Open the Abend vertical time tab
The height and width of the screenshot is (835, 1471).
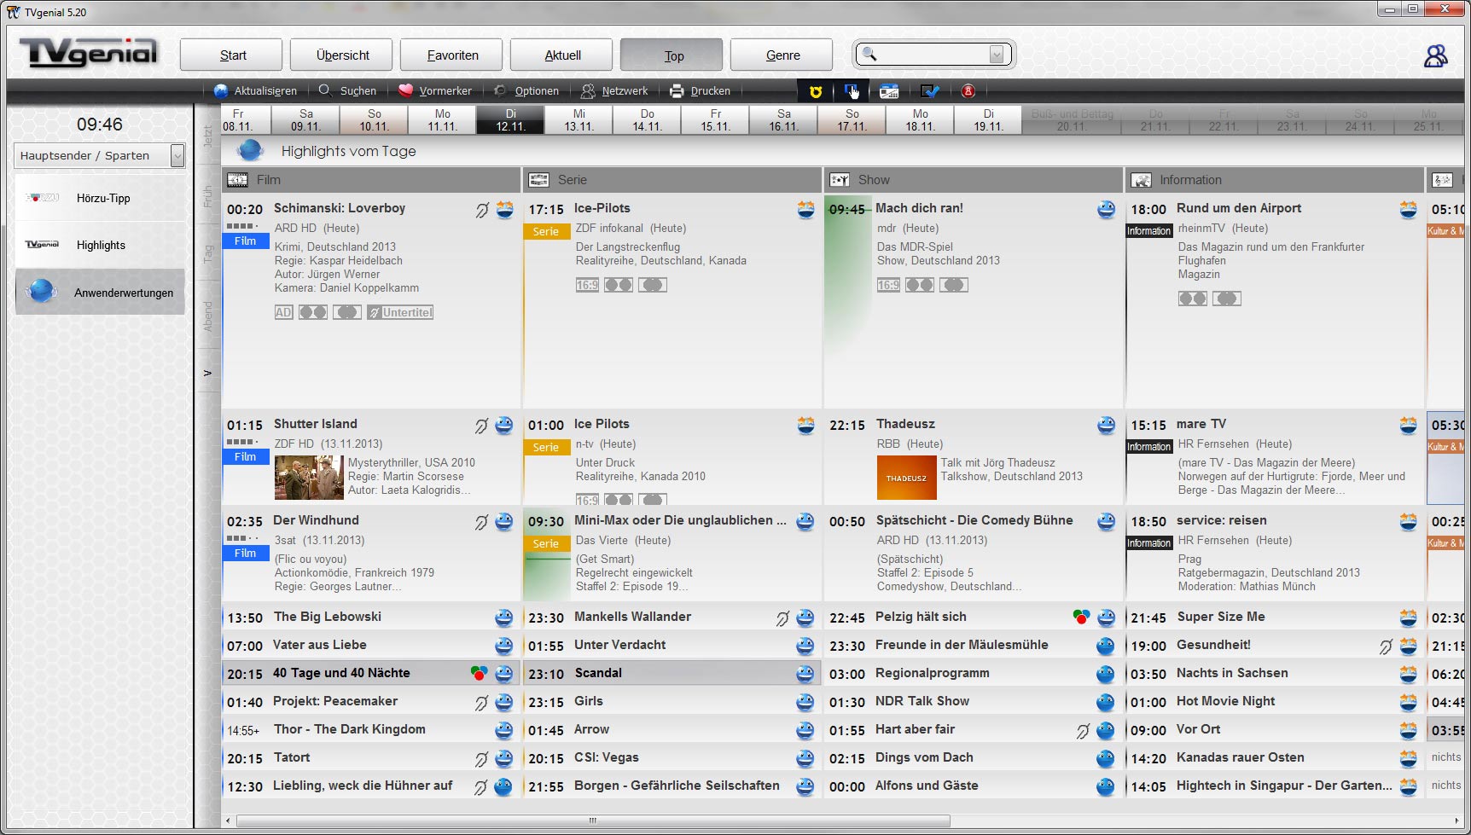pyautogui.click(x=207, y=316)
